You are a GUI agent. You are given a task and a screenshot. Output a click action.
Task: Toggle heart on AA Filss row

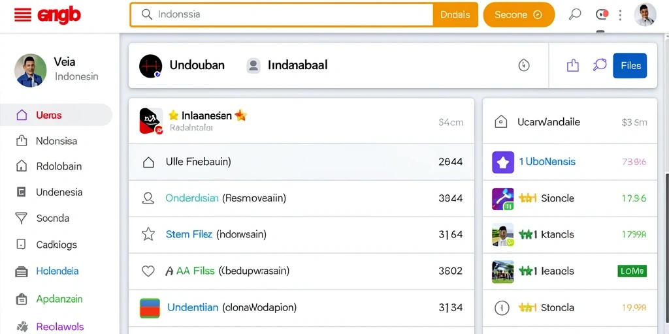click(x=148, y=271)
